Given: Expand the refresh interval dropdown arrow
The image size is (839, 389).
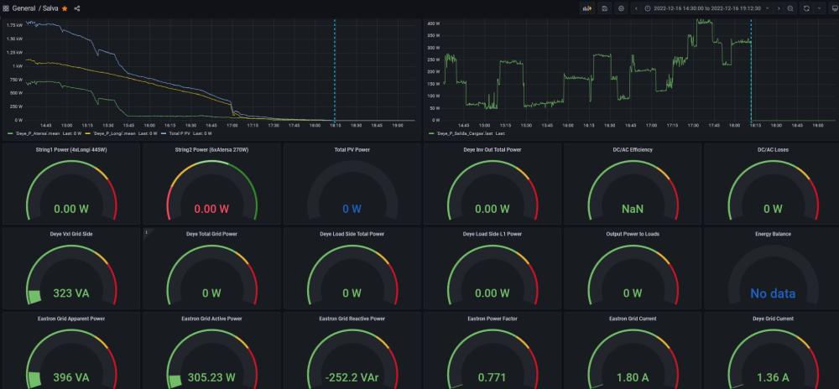Looking at the screenshot, I should pos(819,8).
